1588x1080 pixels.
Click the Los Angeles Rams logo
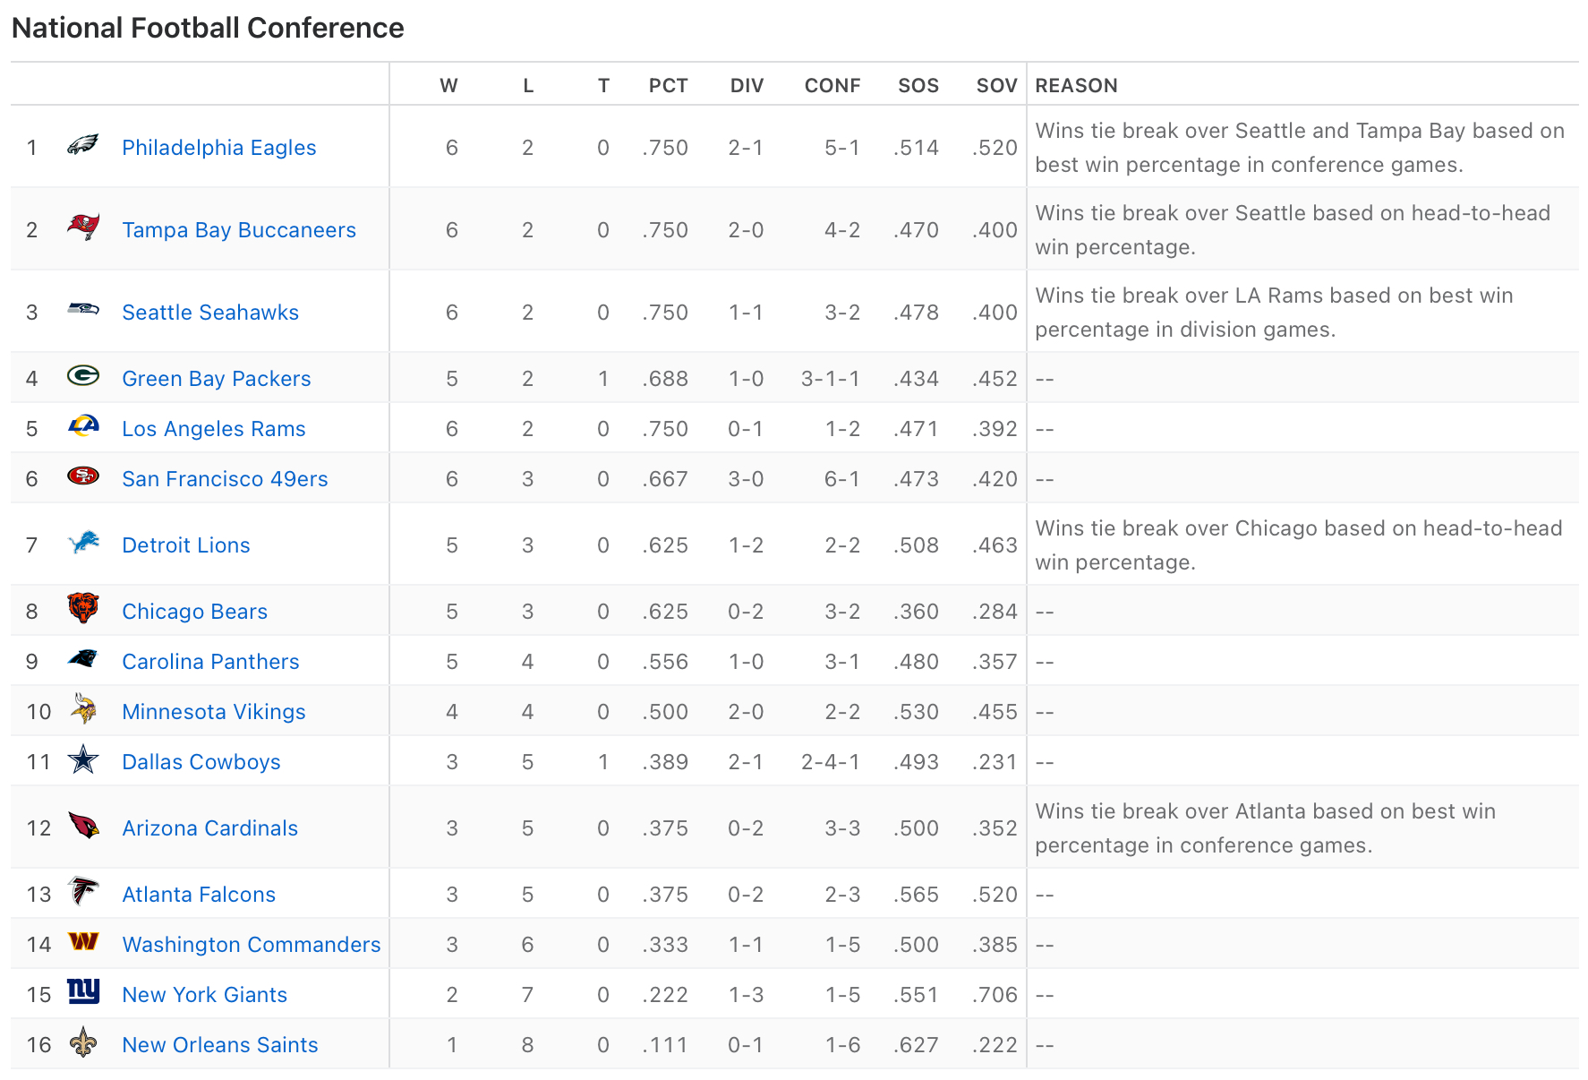pyautogui.click(x=83, y=426)
